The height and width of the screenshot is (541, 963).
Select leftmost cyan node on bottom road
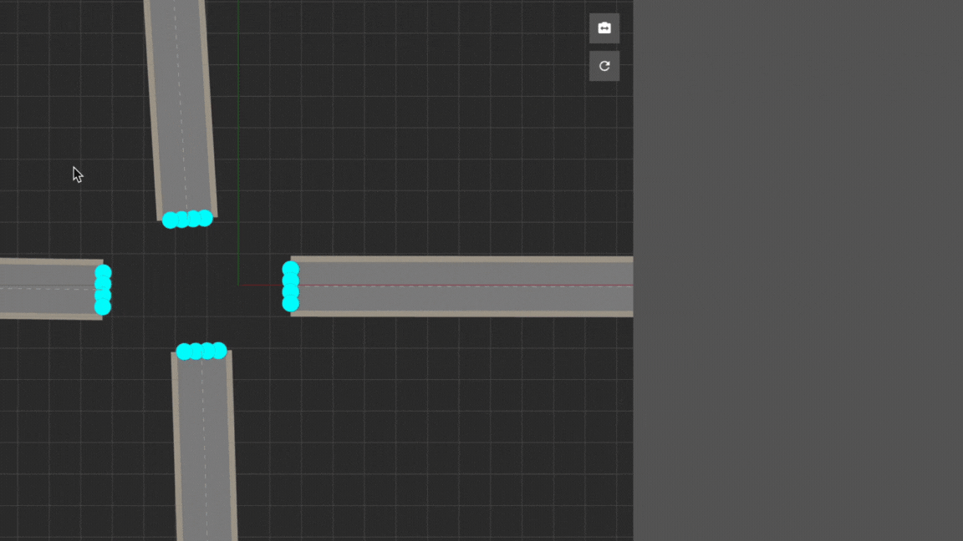184,351
